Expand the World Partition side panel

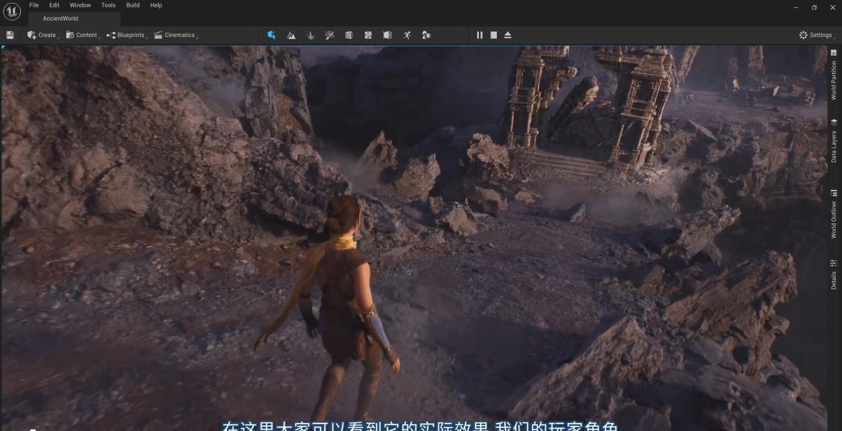834,75
